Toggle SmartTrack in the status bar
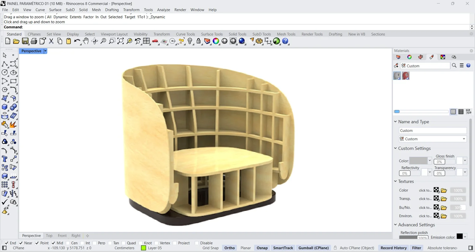This screenshot has width=475, height=252. click(283, 248)
